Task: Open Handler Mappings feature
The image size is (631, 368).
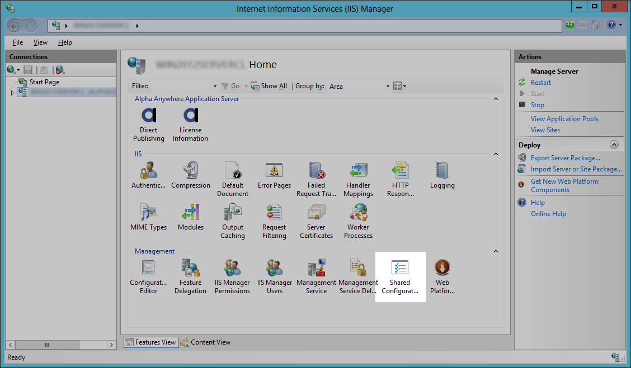Action: click(x=358, y=179)
